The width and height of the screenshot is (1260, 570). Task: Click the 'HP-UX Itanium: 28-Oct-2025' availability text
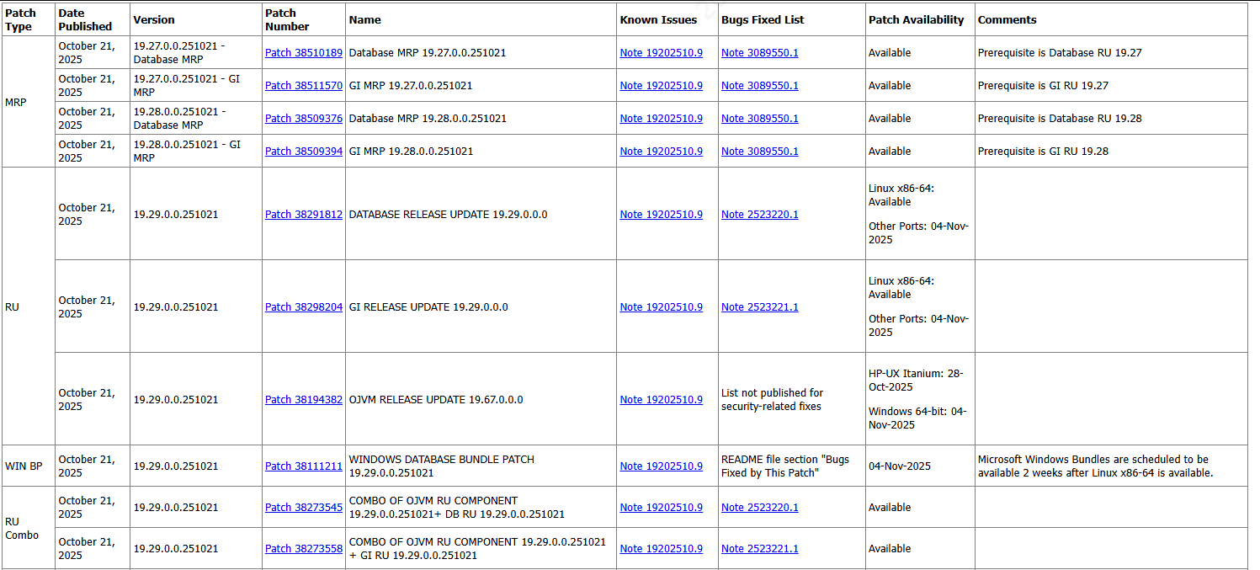pyautogui.click(x=916, y=381)
